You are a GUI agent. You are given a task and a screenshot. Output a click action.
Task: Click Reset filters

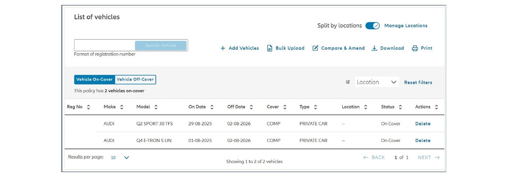[418, 82]
